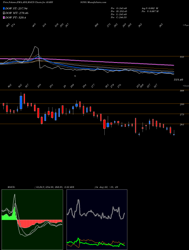Screen dimensions: 189x250
Task: Click the 335 axis label on EMA chart
Action: (x=182, y=57)
